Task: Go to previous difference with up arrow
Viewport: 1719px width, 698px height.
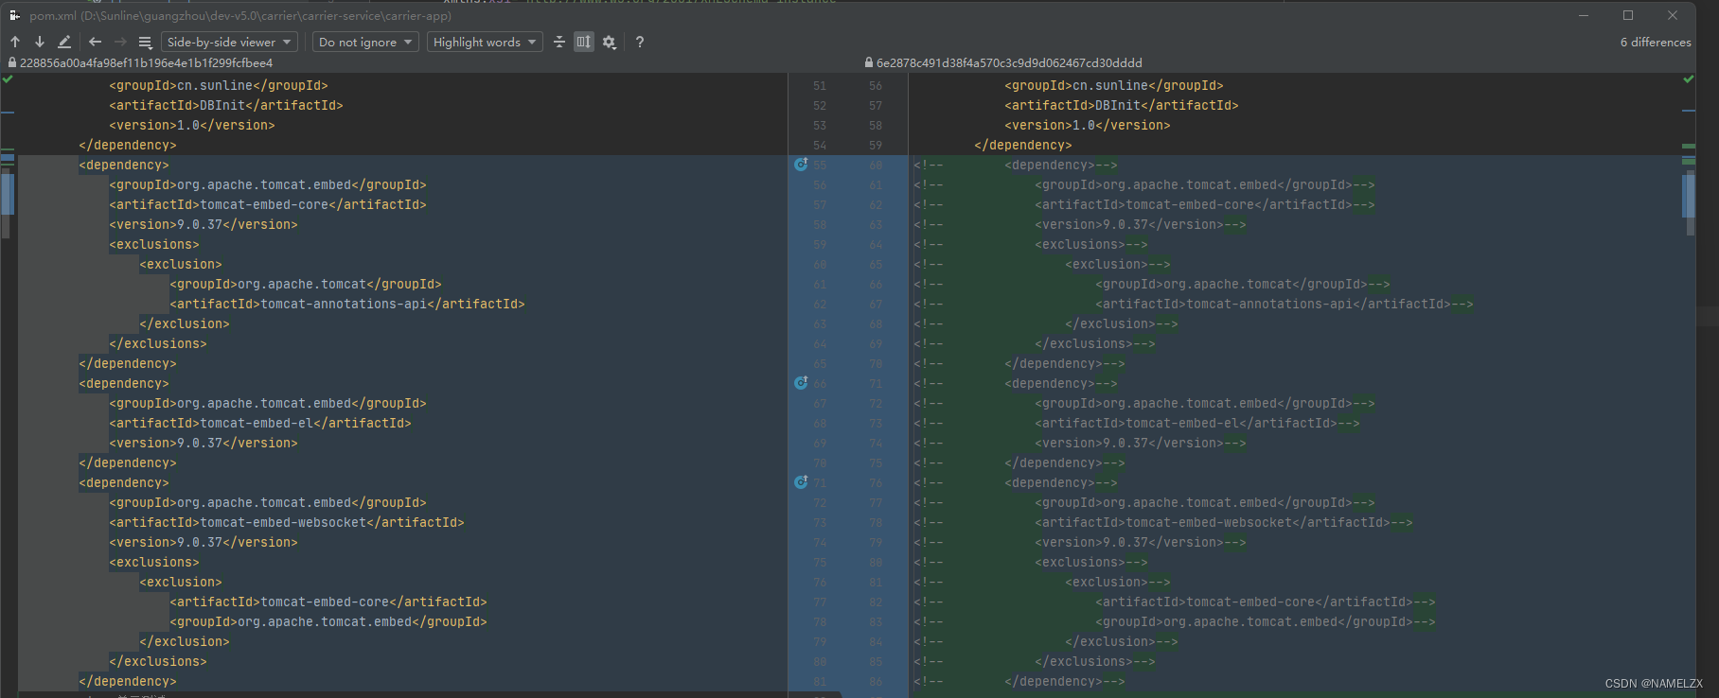Action: [15, 42]
